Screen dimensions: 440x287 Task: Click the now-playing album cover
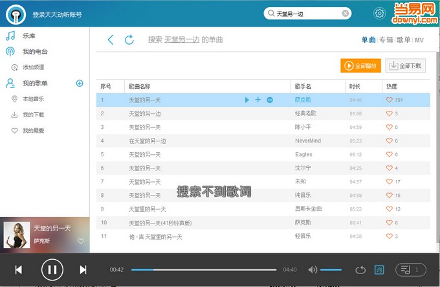tap(17, 235)
